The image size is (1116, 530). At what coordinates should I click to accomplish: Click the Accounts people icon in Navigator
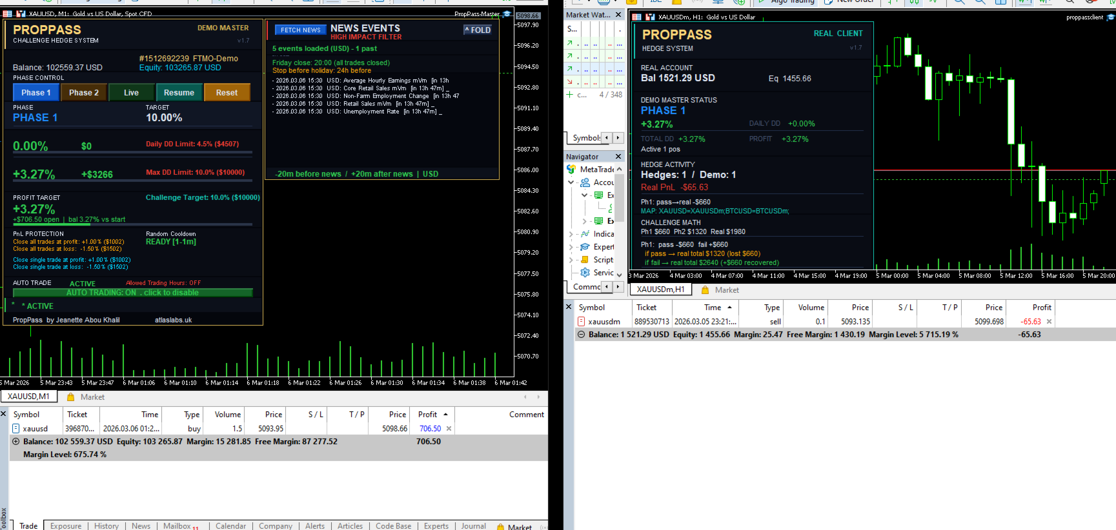tap(585, 182)
